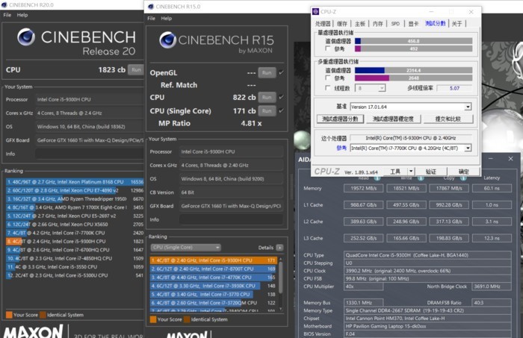Switch to the 缓存 tab in CPU-Z
Screen dimensions: 523x338
(342, 24)
